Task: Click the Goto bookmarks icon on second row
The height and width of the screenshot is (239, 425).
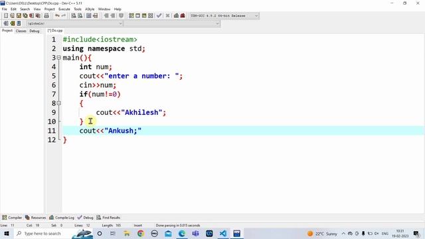Action: pos(19,23)
